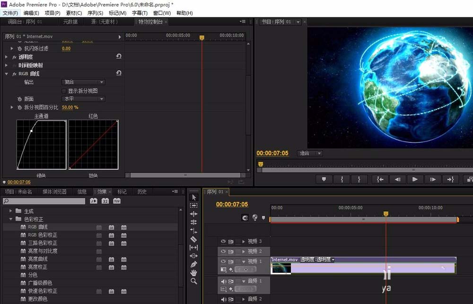Image resolution: width=473 pixels, height=304 pixels.
Task: Open the 序列(S) menu
Action: click(x=95, y=13)
